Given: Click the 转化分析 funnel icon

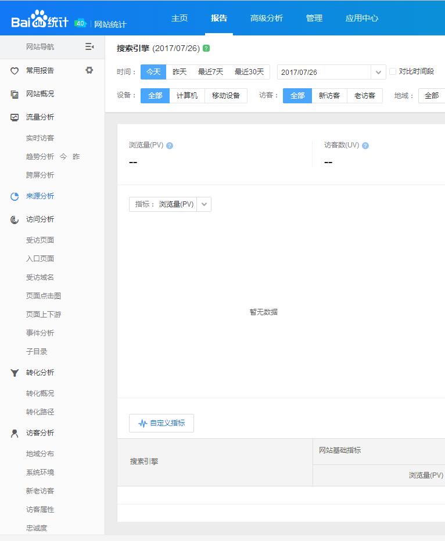Looking at the screenshot, I should pos(15,373).
